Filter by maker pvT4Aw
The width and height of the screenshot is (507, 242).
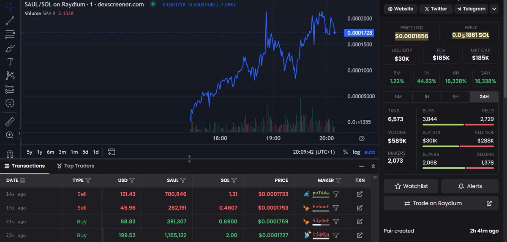click(335, 194)
